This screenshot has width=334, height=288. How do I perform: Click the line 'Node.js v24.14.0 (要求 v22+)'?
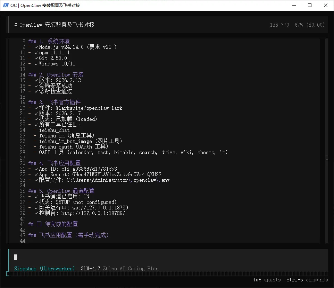[77, 47]
